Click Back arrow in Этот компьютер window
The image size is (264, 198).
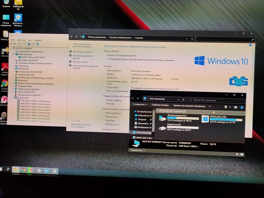(x=133, y=98)
